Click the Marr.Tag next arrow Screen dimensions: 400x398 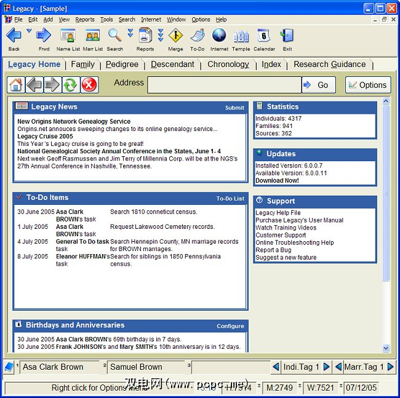390,367
